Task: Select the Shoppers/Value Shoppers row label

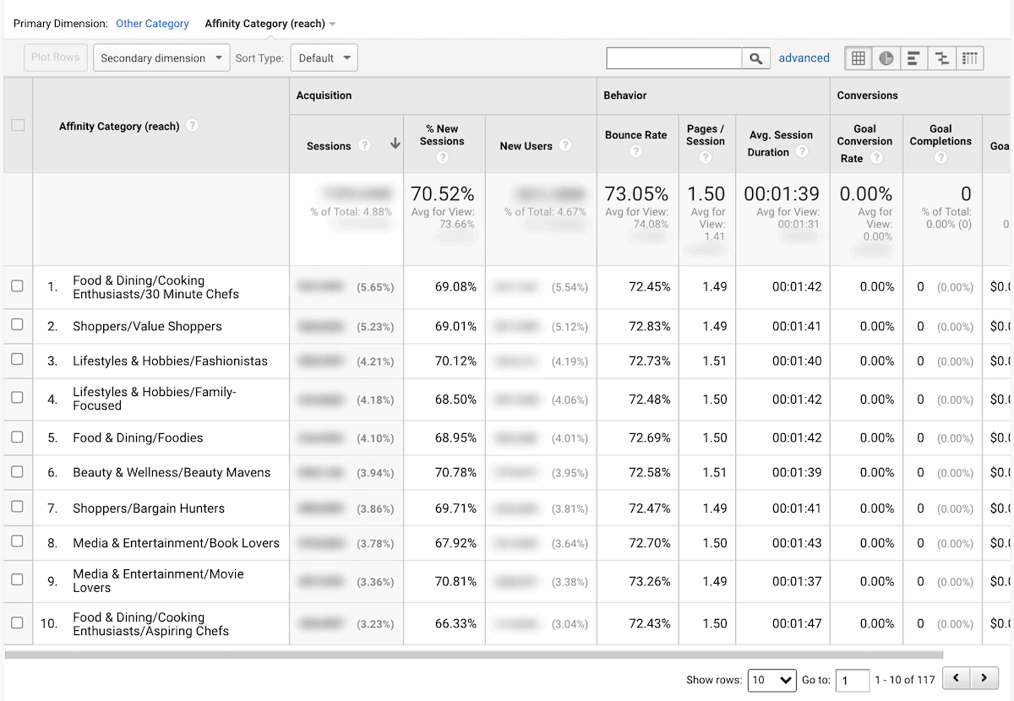Action: tap(147, 326)
